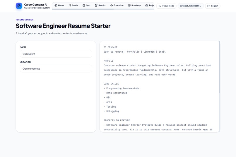Click the 'Software Engineer Resume Starter' heading
The height and width of the screenshot is (157, 236).
pyautogui.click(x=63, y=26)
